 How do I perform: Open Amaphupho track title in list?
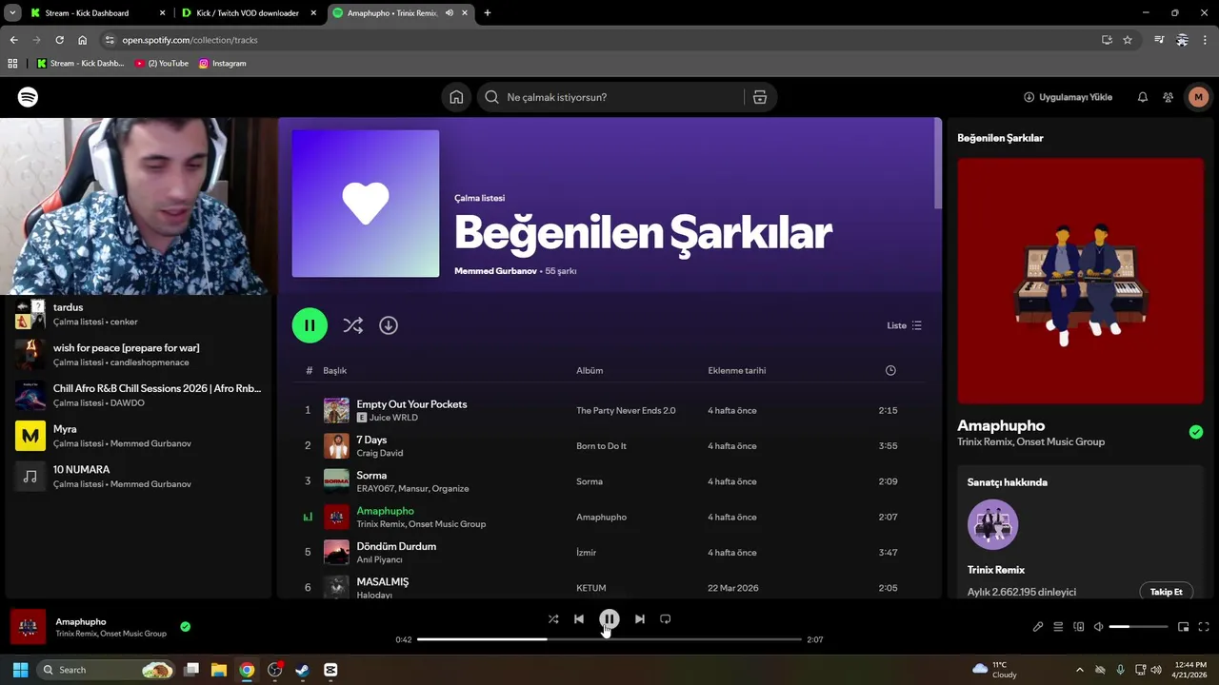click(385, 511)
